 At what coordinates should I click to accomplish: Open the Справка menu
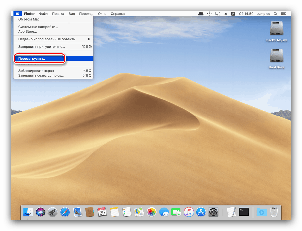(118, 14)
